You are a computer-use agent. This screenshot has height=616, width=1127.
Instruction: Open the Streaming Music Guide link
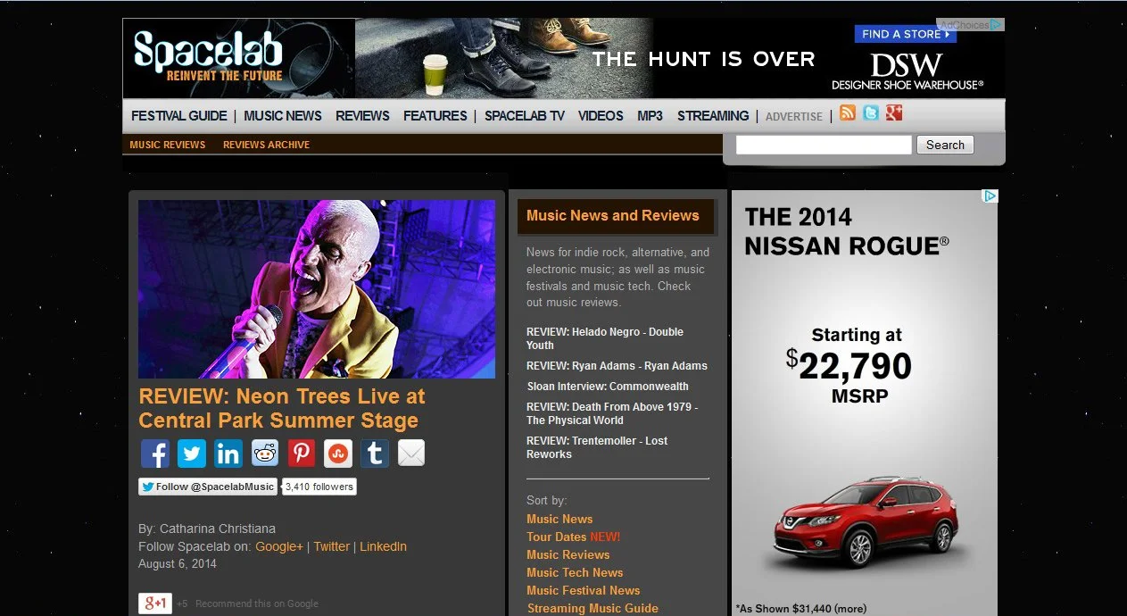coord(593,608)
